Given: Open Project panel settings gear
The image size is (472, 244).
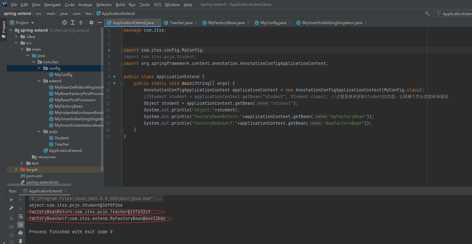Looking at the screenshot, I should coord(91,22).
